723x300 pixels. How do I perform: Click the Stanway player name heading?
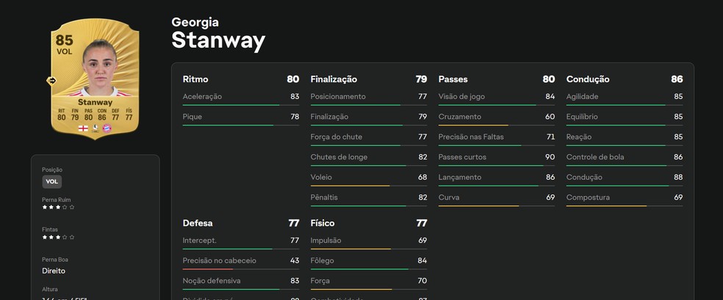coord(218,41)
